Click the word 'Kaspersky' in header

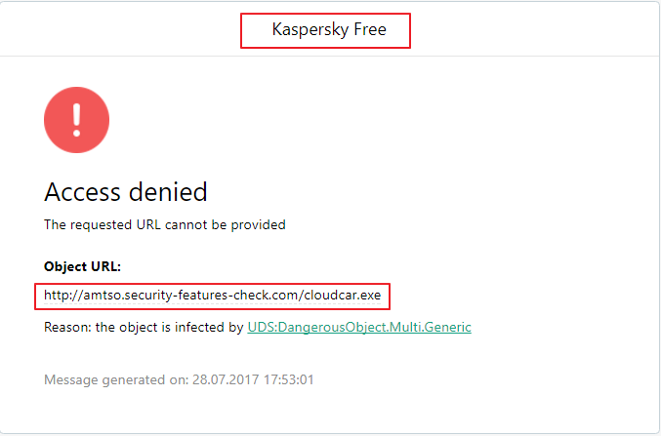pyautogui.click(x=309, y=30)
